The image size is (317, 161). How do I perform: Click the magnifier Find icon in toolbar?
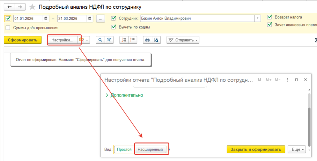pos(100,40)
